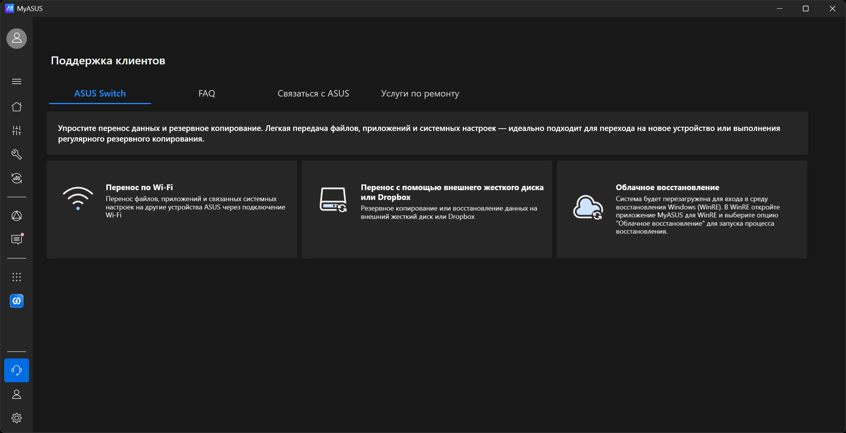Select Перенос с помощью внешнего жесткого диска title
Viewport: 846px width, 433px height.
click(x=452, y=192)
